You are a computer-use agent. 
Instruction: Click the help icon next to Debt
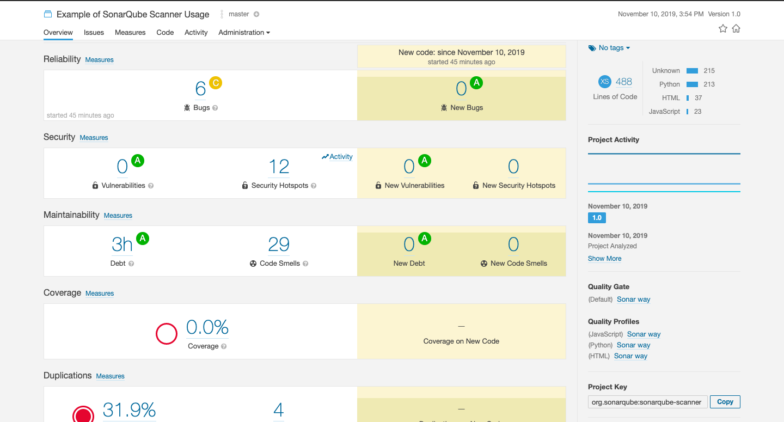coord(131,264)
